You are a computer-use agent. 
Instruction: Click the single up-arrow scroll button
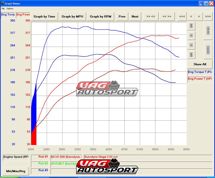191,35
